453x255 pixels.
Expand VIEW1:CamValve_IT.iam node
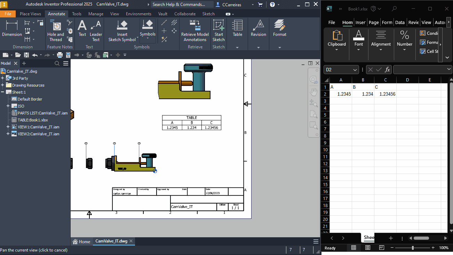point(8,127)
